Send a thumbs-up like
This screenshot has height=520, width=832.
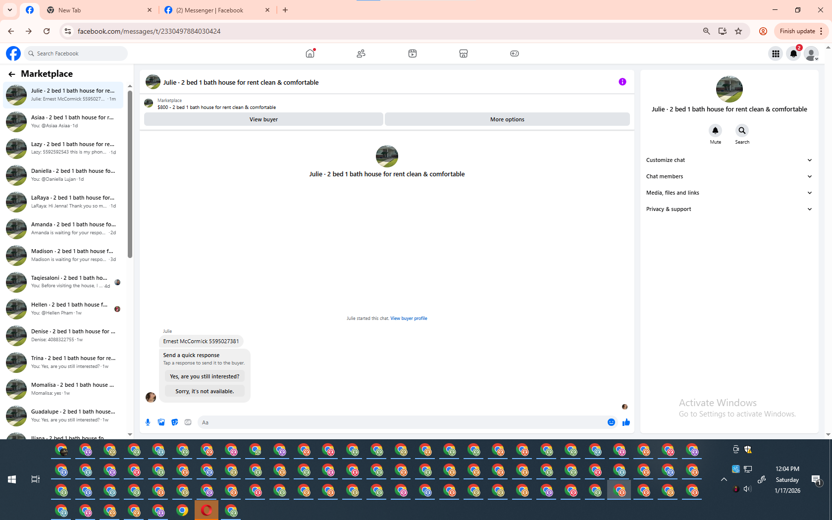[626, 422]
